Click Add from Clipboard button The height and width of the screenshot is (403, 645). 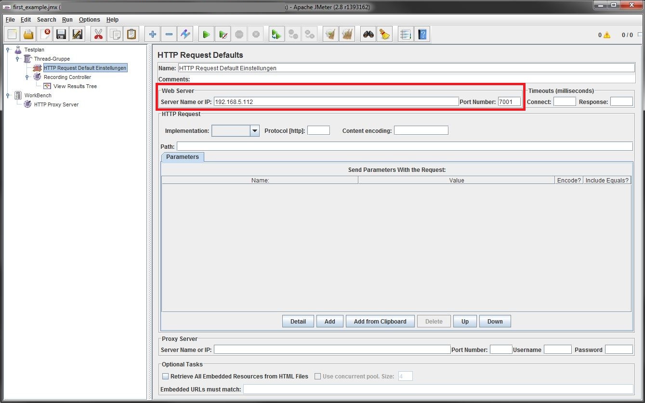(x=380, y=322)
